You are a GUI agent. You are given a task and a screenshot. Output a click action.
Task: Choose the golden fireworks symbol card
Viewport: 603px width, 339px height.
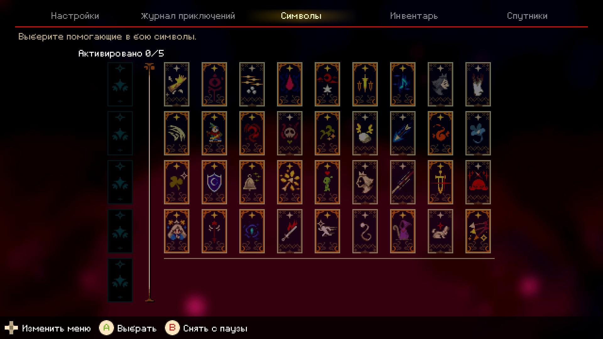tap(290, 182)
